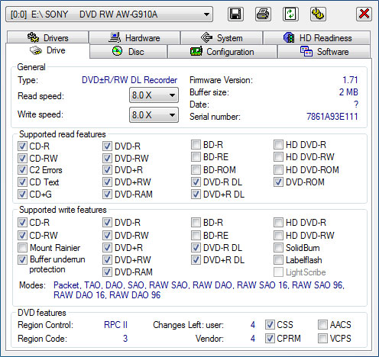Toggle the CSS checkbox
Screen dimensions: 379x357
tap(270, 325)
